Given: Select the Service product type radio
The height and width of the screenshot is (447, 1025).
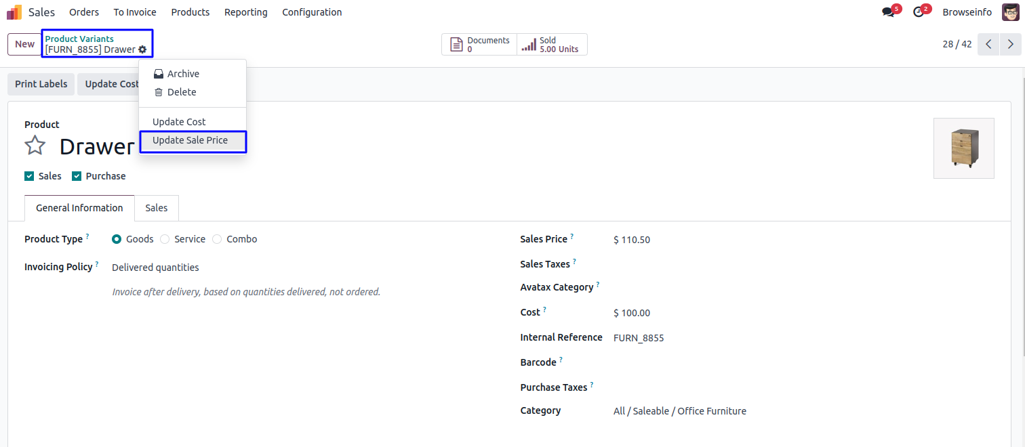Looking at the screenshot, I should click(x=165, y=239).
